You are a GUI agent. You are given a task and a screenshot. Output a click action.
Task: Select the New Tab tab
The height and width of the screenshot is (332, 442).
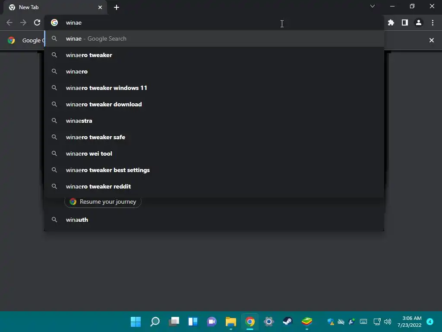point(55,7)
